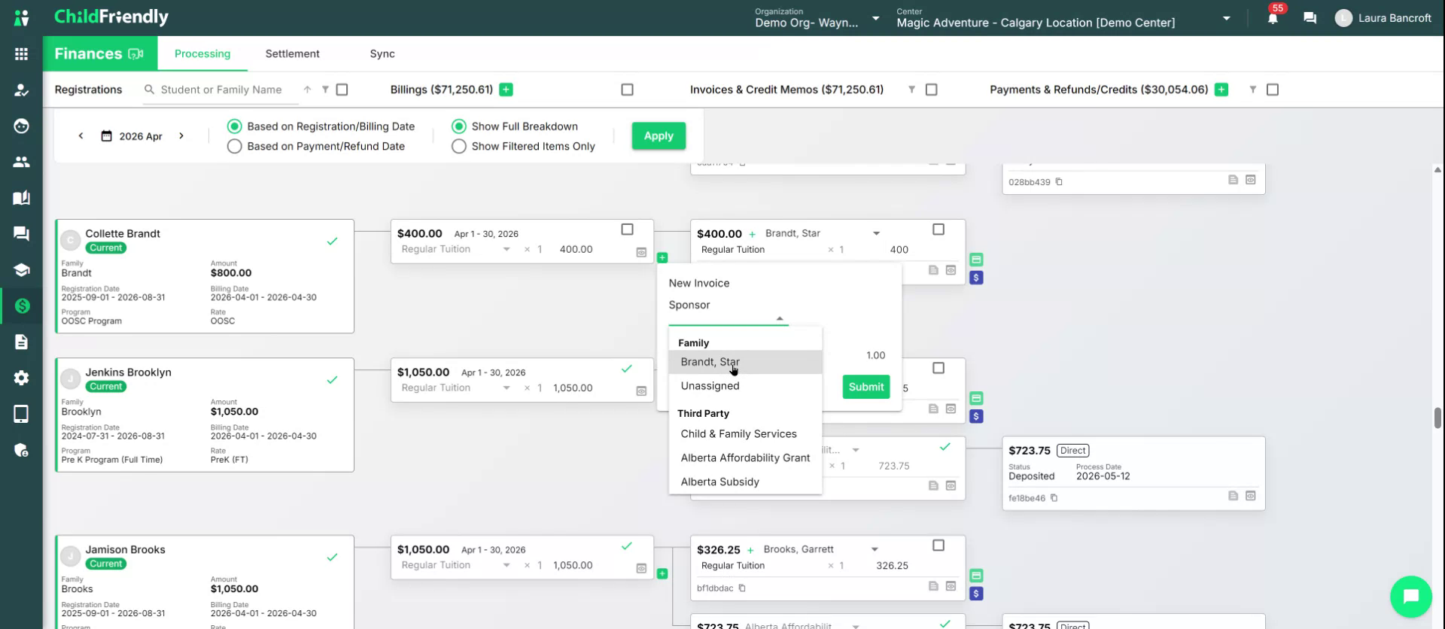Open the floating support chat bubble

pyautogui.click(x=1410, y=597)
